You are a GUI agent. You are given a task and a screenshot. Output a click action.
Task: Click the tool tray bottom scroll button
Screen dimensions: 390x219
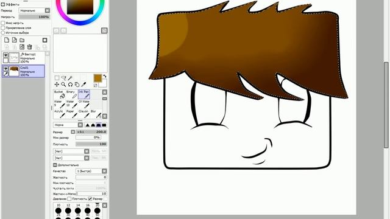coord(105,116)
